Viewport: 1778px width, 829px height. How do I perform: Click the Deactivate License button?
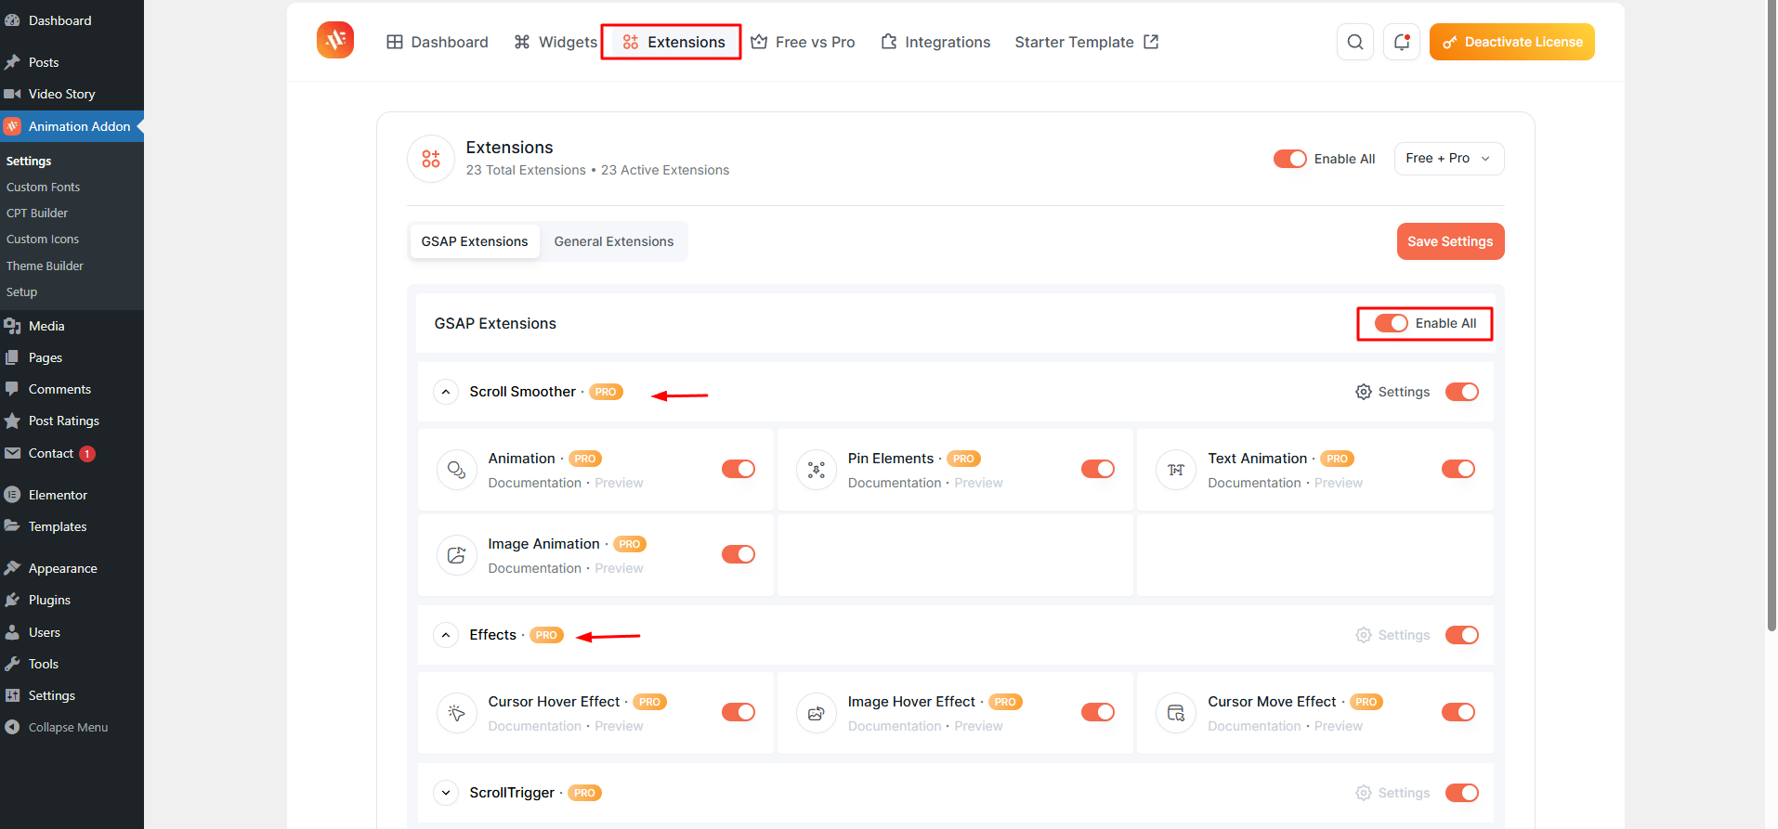click(1512, 42)
